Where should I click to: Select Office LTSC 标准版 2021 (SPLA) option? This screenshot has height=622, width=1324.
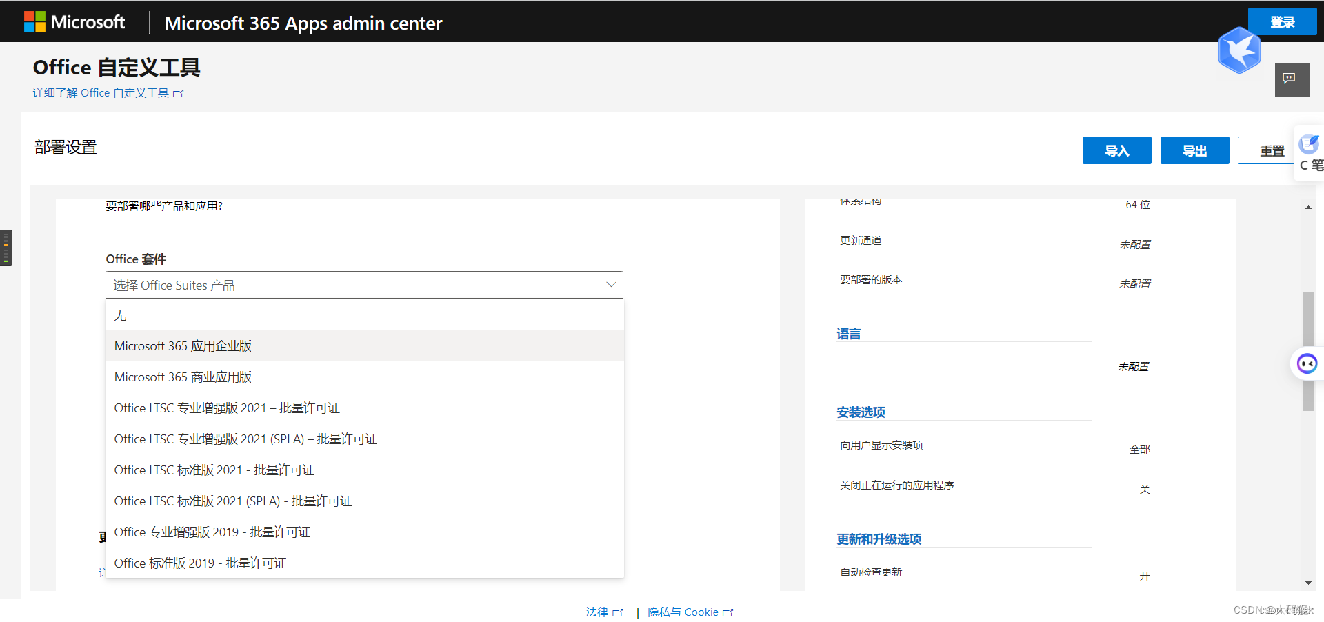pos(365,501)
